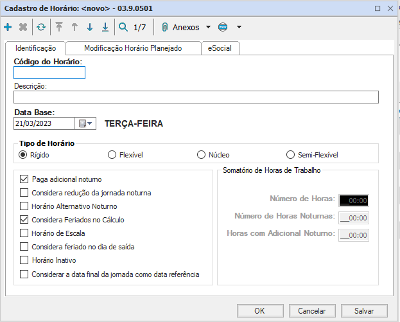The width and height of the screenshot is (400, 322).
Task: Jump to last record arrow icon
Action: [x=105, y=28]
